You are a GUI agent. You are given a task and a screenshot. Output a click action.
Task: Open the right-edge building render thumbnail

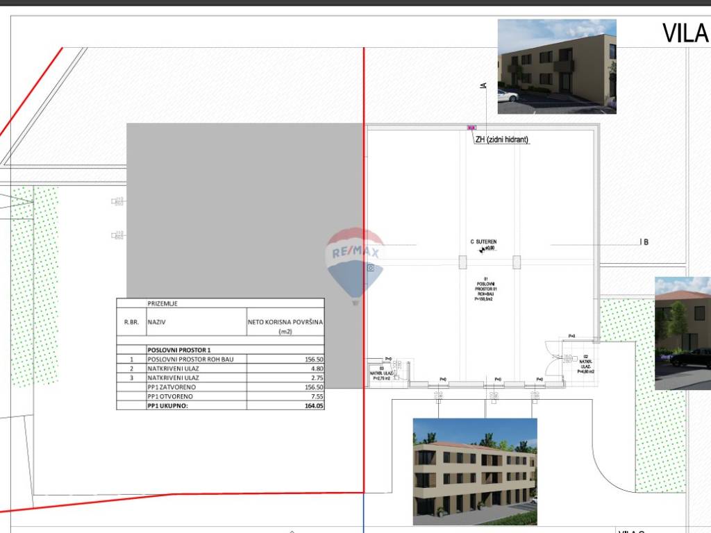point(683,333)
